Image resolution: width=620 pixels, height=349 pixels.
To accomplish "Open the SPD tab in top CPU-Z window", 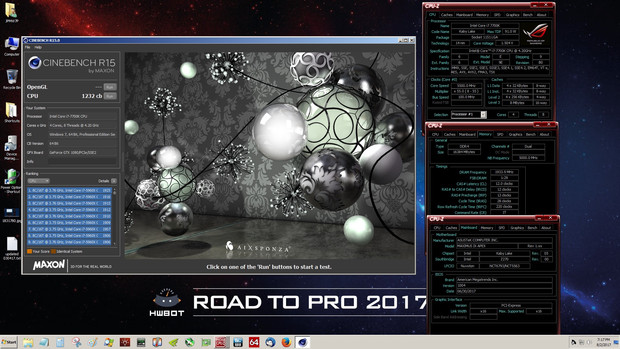I will pos(497,15).
